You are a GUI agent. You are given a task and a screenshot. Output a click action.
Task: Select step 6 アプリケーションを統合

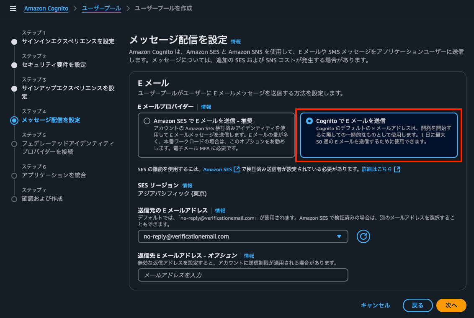pyautogui.click(x=54, y=175)
